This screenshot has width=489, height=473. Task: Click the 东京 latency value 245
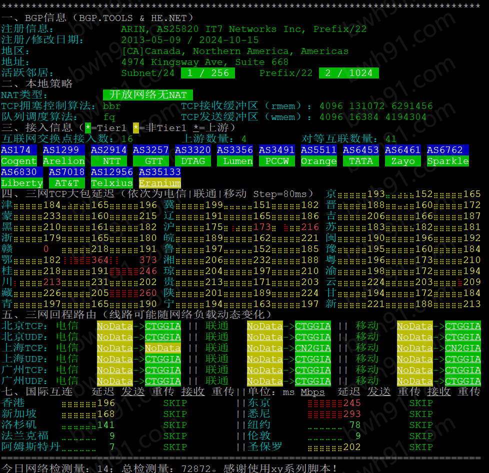[x=352, y=403]
